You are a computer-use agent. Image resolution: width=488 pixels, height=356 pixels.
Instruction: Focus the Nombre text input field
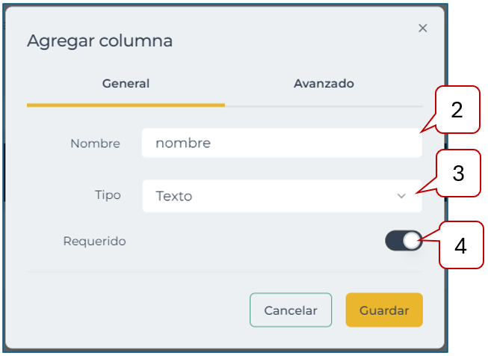pos(281,143)
